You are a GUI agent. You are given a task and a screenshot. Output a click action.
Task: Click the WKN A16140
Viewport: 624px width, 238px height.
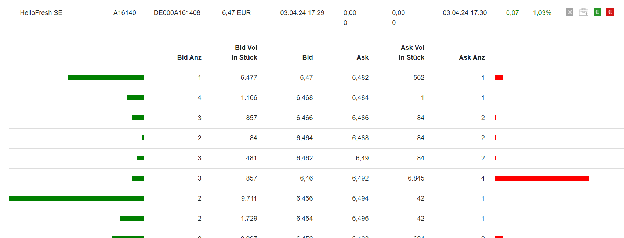pyautogui.click(x=124, y=13)
